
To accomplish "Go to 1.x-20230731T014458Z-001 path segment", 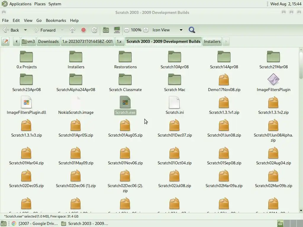I will coord(87,41).
